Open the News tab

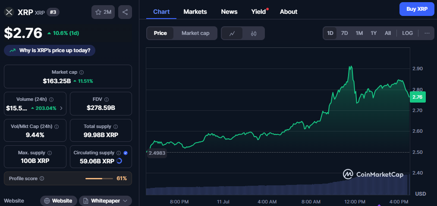pyautogui.click(x=229, y=12)
